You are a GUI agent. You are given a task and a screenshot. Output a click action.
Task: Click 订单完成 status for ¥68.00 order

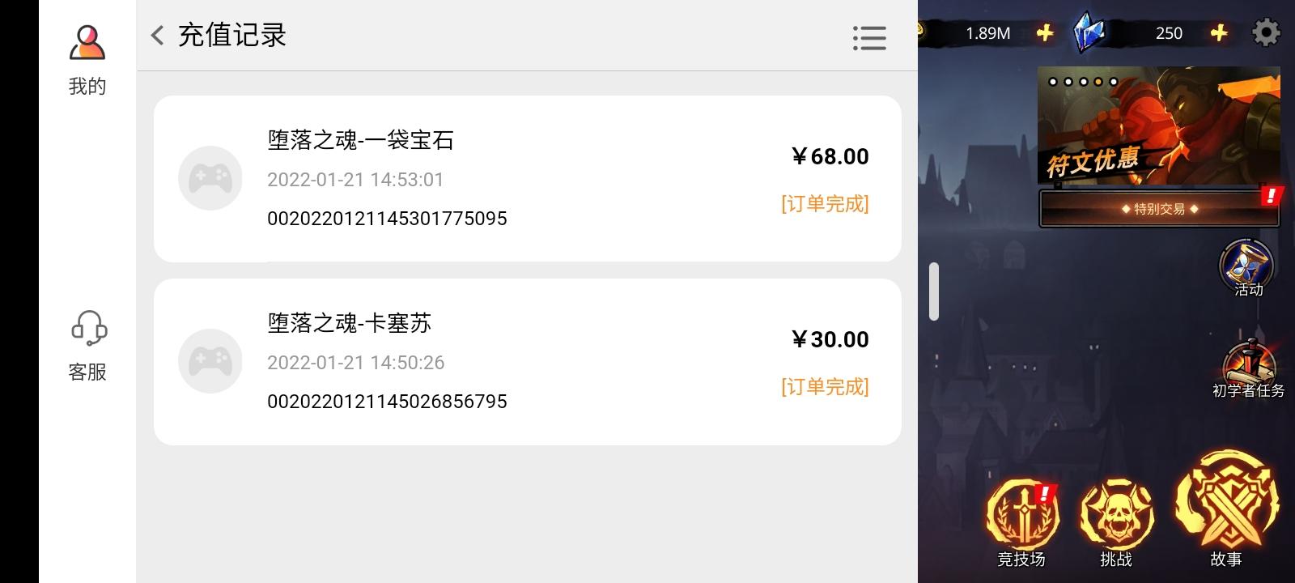[x=825, y=204]
